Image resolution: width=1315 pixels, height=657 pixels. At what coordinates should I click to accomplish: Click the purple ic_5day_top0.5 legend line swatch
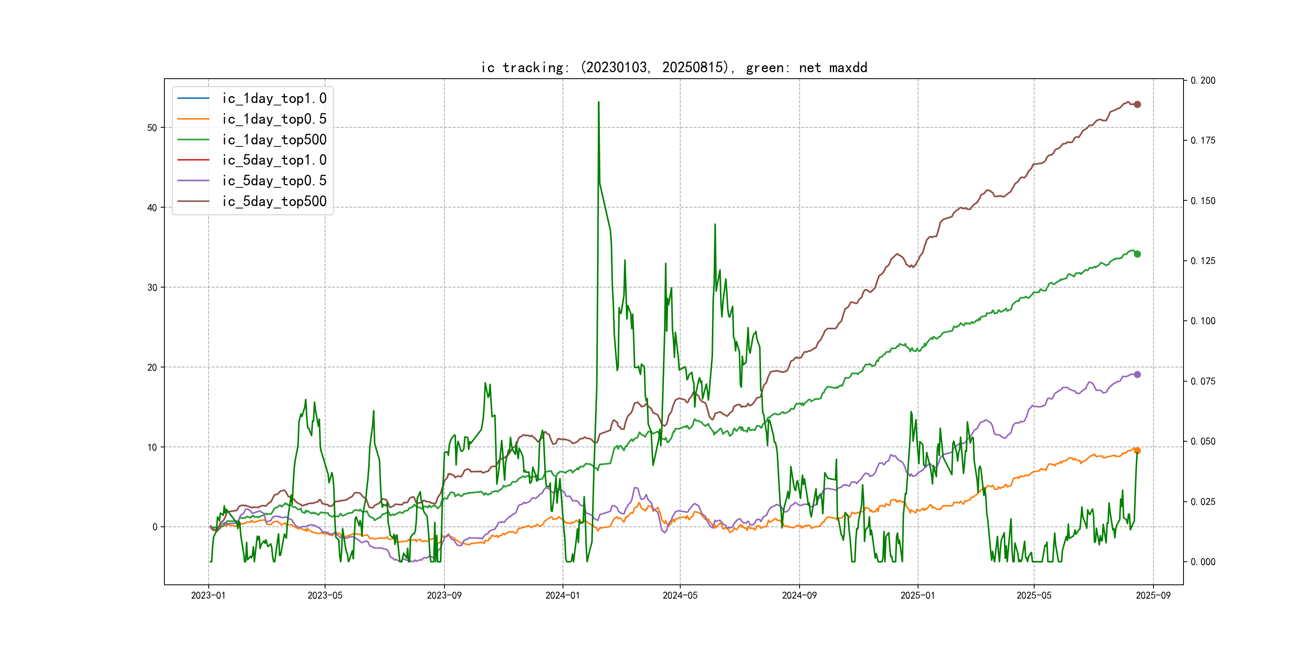[x=193, y=180]
